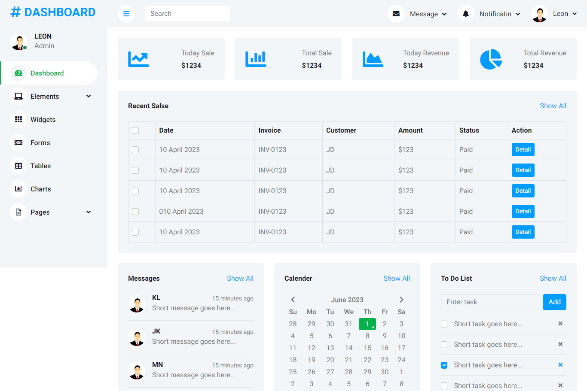This screenshot has width=587, height=391.
Task: Open Widgets from the sidebar
Action: pos(43,120)
